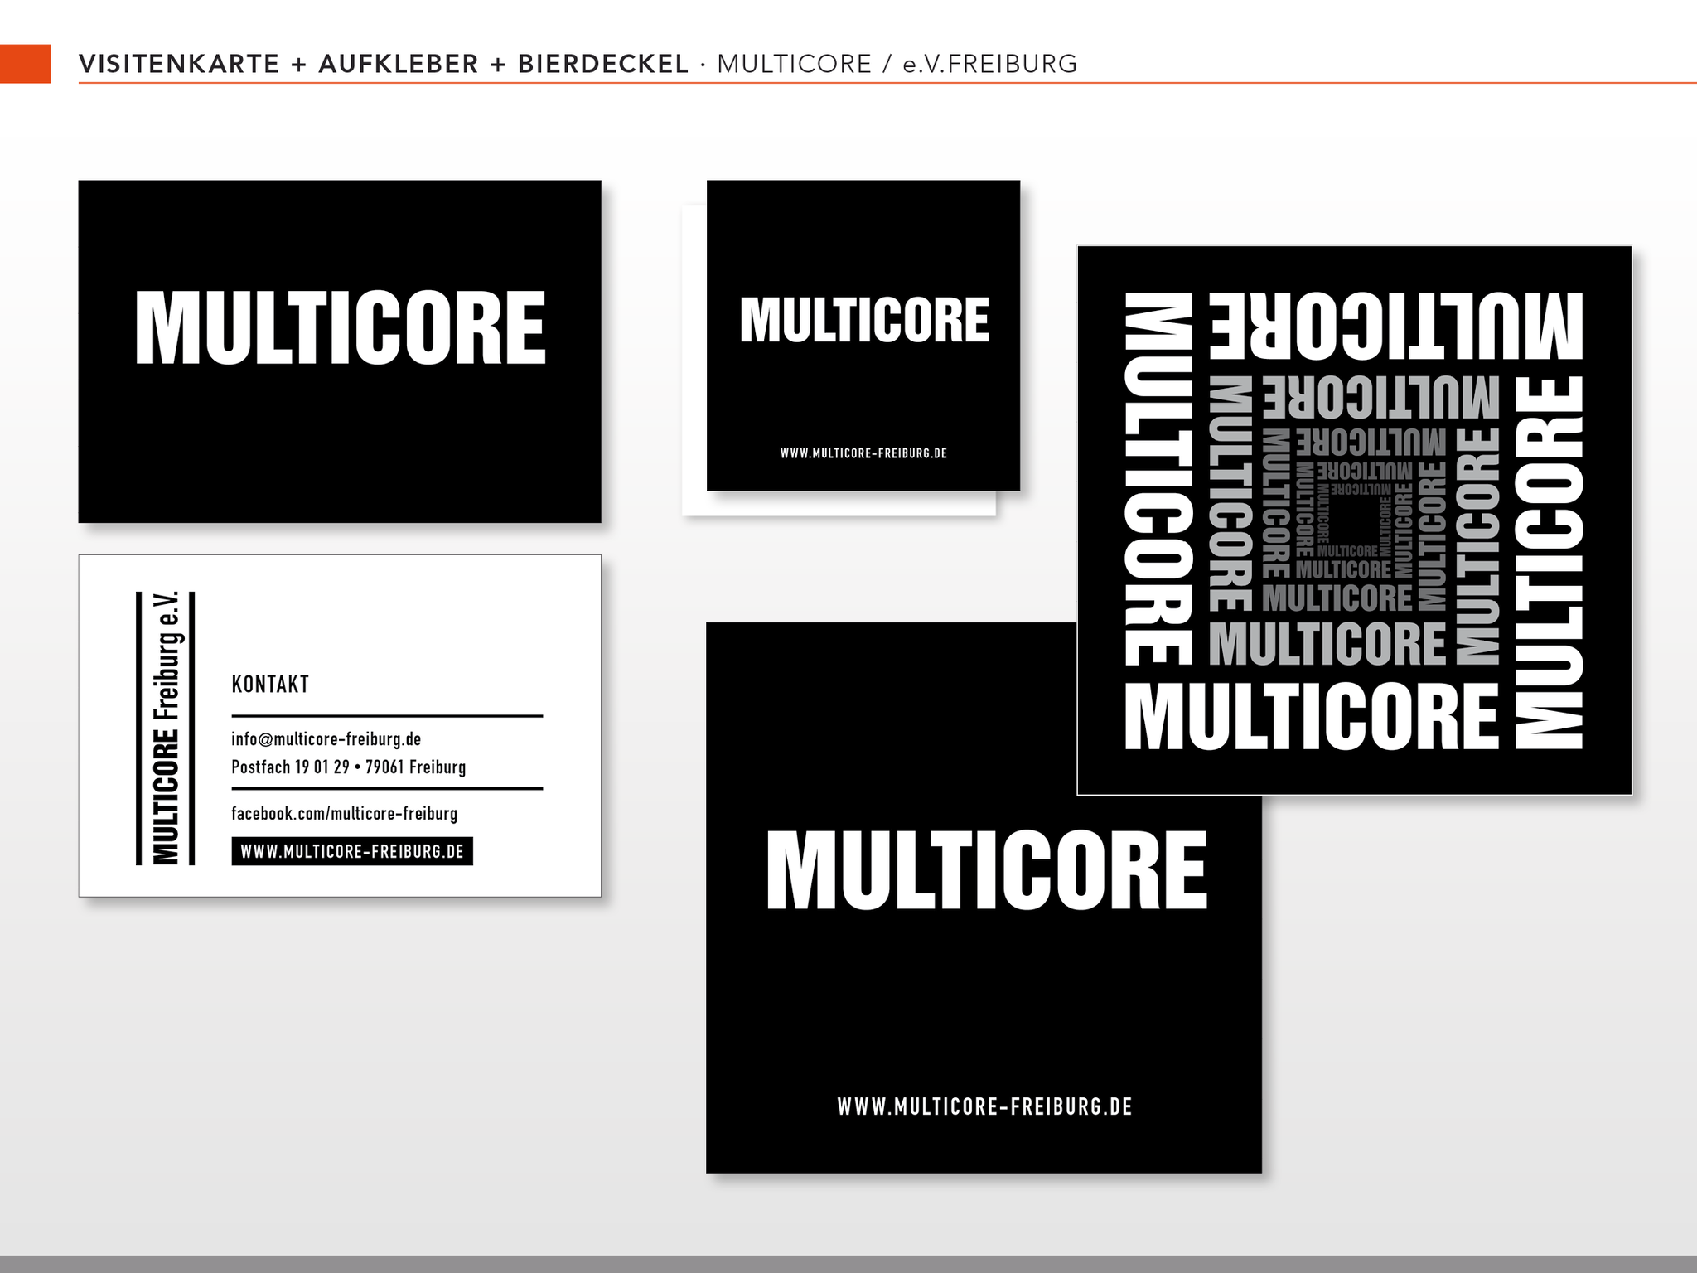Click the website URL on the large sticker

coord(984,1107)
